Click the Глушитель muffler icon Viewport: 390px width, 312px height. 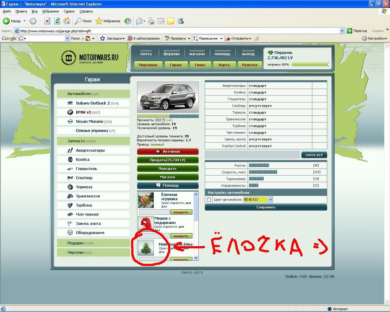pyautogui.click(x=70, y=169)
